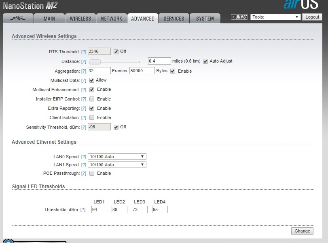Open LAN0 Speed help link
Image resolution: width=328 pixels, height=243 pixels.
pos(84,157)
